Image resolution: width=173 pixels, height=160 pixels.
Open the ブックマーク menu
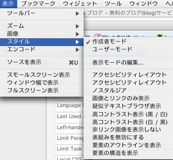pyautogui.click(x=38, y=4)
